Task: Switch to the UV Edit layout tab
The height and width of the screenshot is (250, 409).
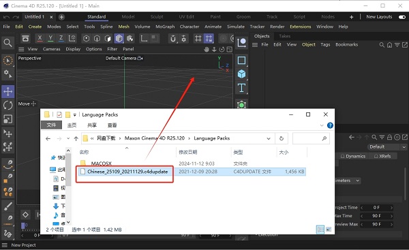Action: pyautogui.click(x=187, y=16)
